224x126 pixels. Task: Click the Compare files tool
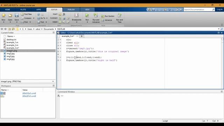(26, 18)
